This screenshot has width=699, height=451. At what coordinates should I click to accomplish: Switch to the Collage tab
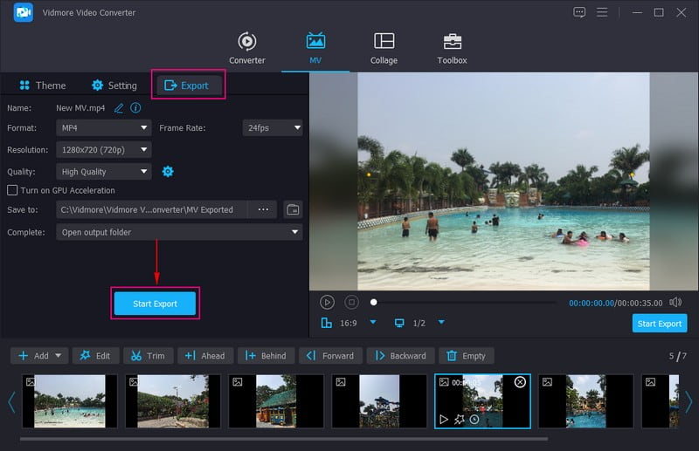click(x=384, y=48)
